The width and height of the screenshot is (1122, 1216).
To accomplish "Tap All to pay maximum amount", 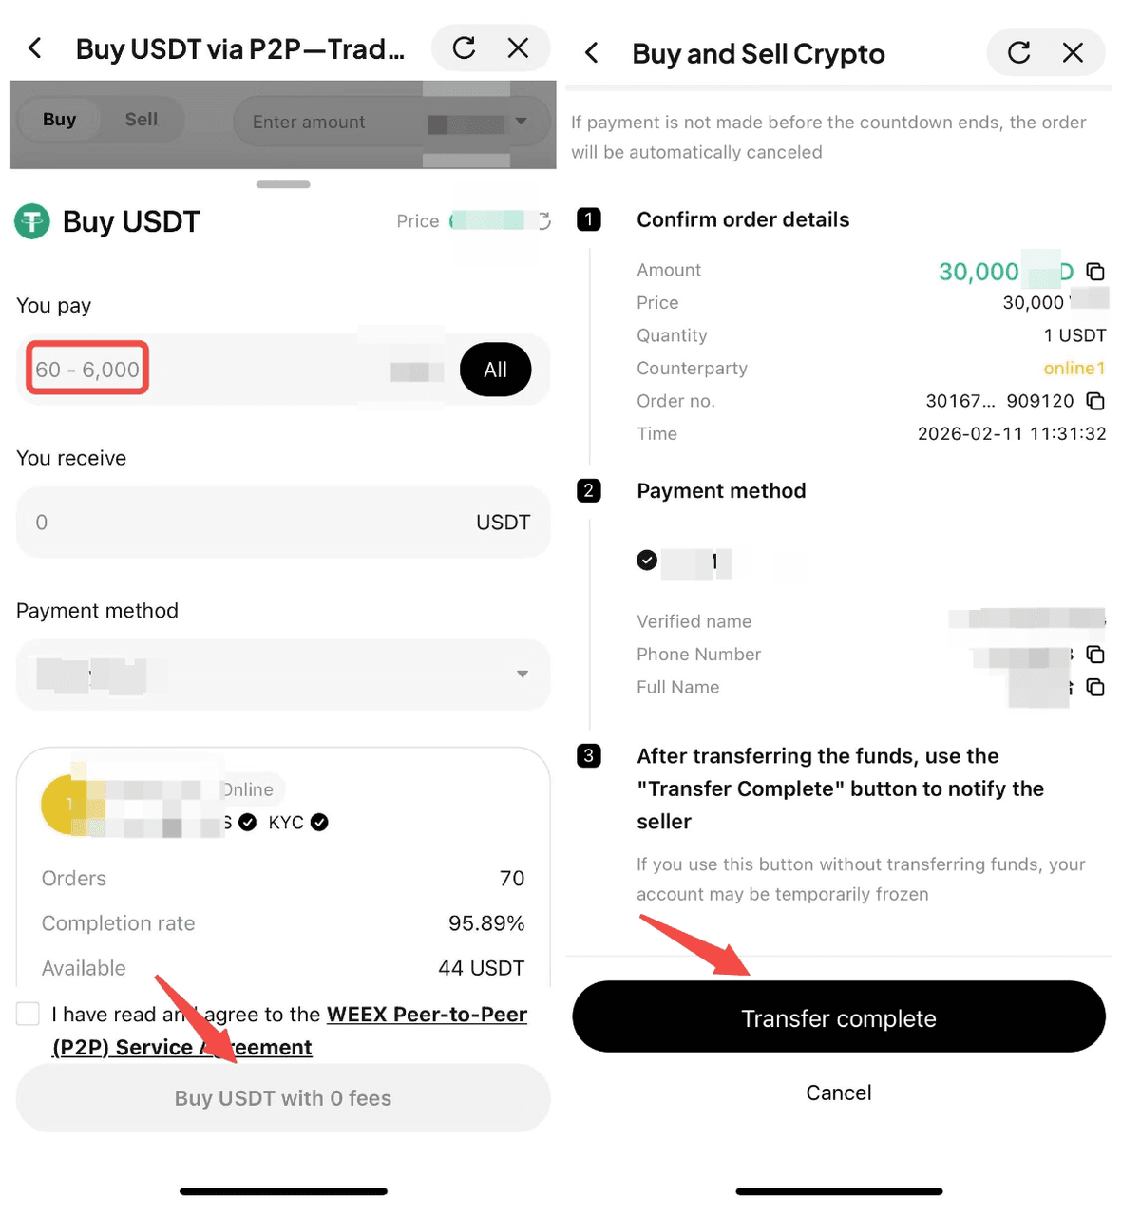I will pos(495,370).
